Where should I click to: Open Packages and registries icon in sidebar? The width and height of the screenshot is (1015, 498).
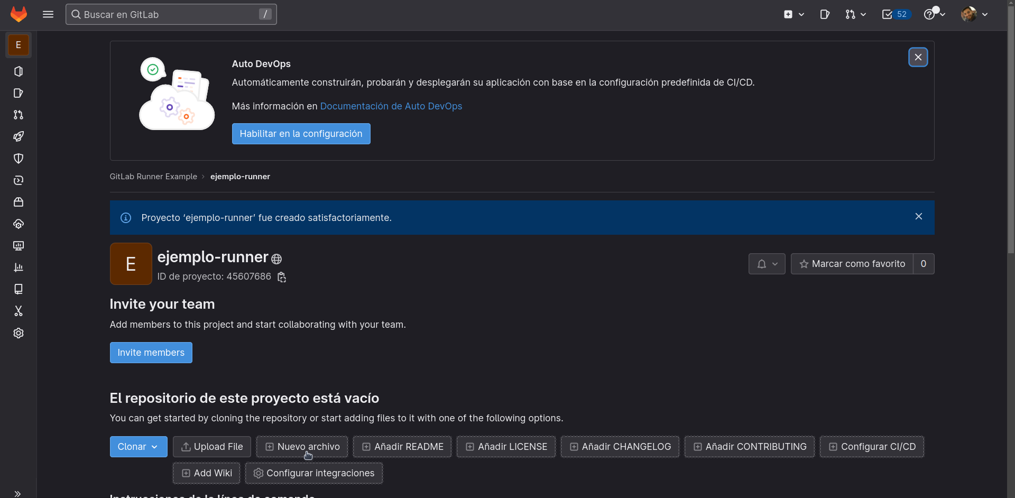(19, 202)
